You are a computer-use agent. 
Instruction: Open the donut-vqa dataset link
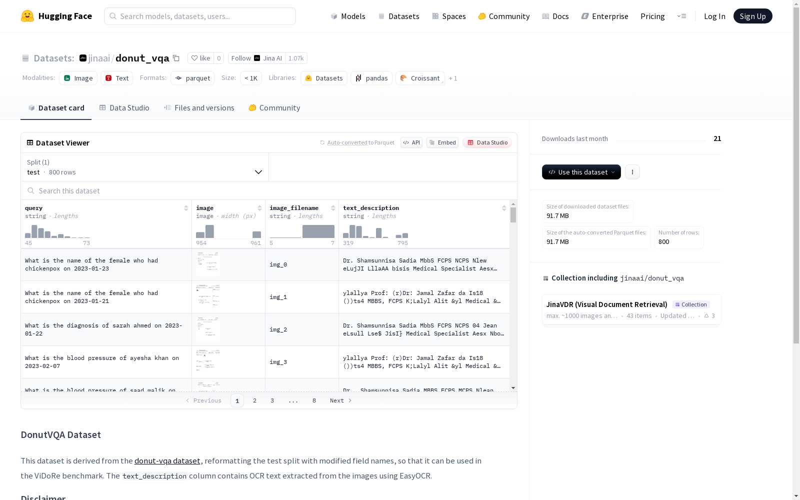click(167, 460)
